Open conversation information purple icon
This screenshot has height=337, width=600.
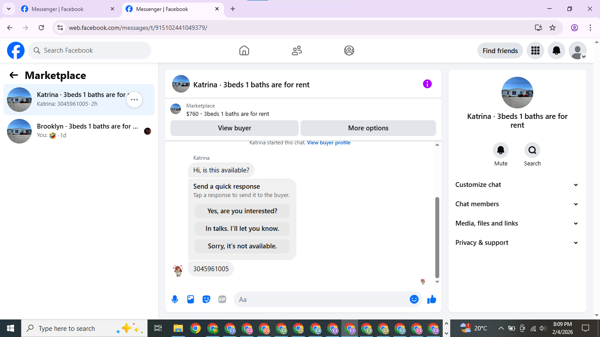coord(427,84)
